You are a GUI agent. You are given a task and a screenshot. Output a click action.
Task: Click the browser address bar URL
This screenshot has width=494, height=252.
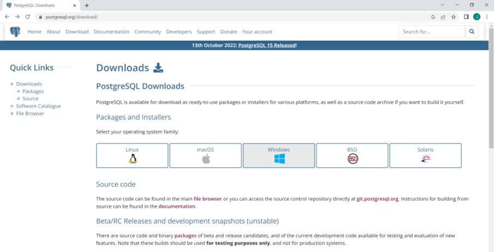pyautogui.click(x=71, y=17)
